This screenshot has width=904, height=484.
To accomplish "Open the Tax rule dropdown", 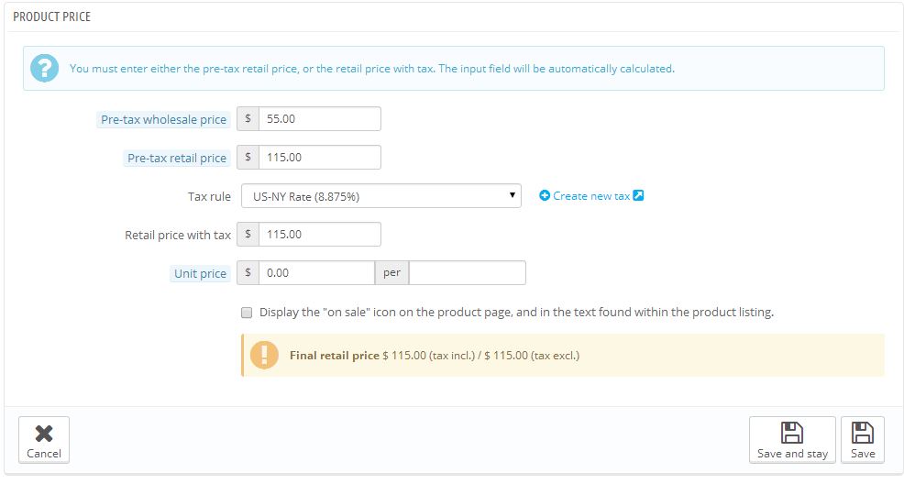I will 380,195.
